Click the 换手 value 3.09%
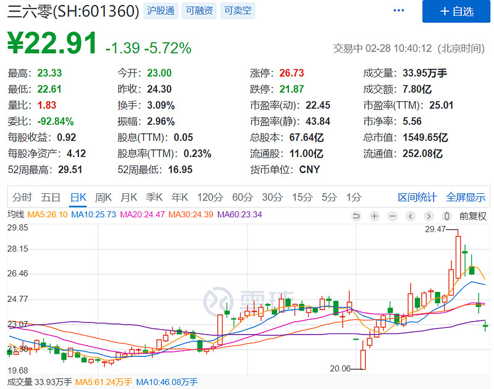Image resolution: width=494 pixels, height=389 pixels. tap(161, 105)
